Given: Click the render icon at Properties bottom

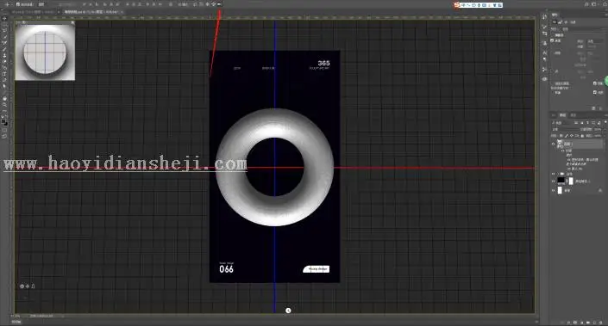Looking at the screenshot, I should pyautogui.click(x=592, y=108).
